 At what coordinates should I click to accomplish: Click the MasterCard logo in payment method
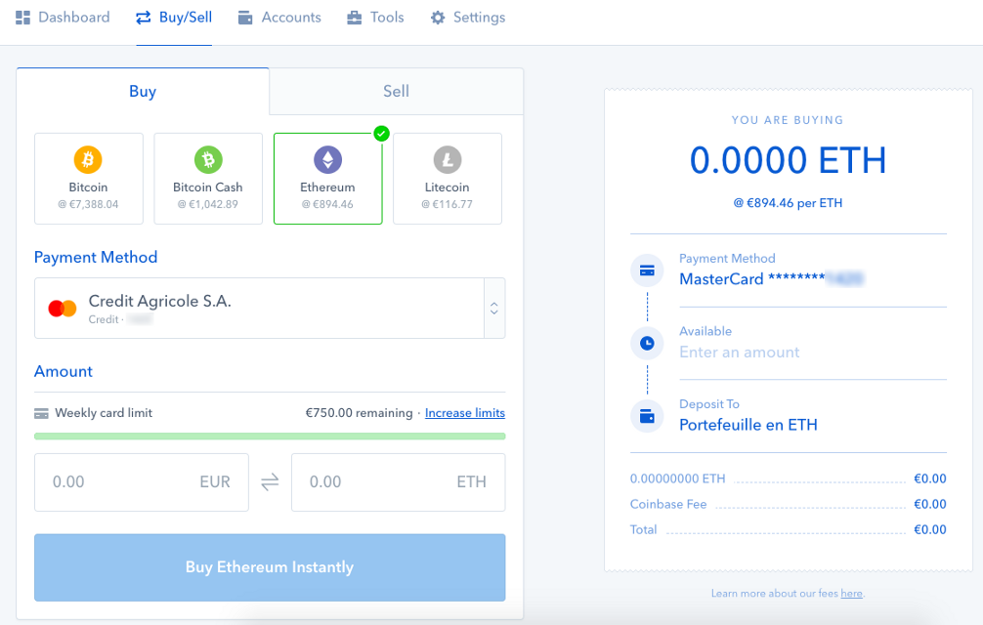(63, 309)
